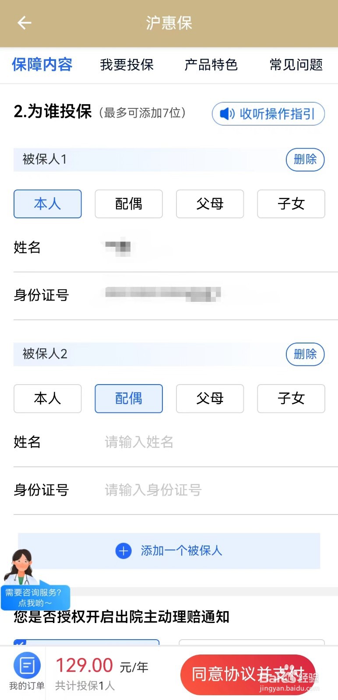Tap the doctor assistant avatar
The width and height of the screenshot is (338, 700).
pyautogui.click(x=20, y=567)
